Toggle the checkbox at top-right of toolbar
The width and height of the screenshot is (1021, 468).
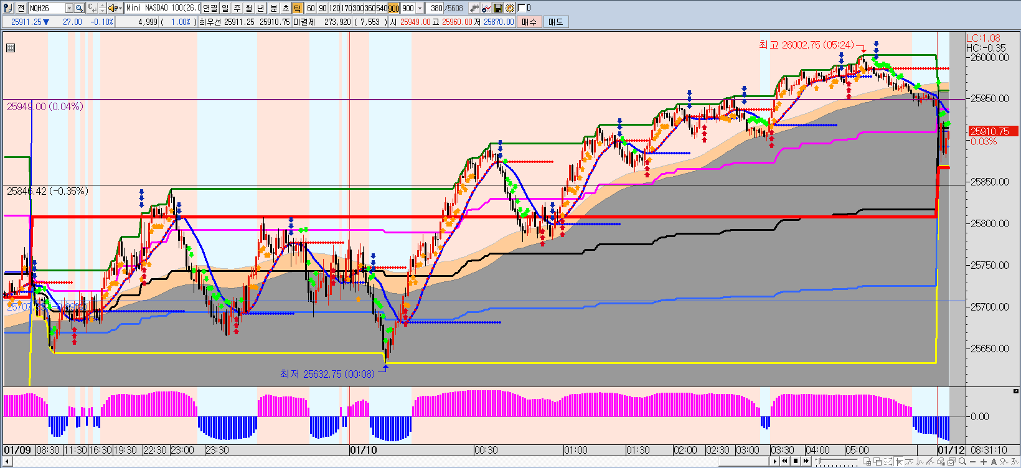tap(522, 8)
